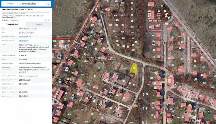Collapse the info side panel arrow
This screenshot has width=216, height=124.
tap(53, 4)
